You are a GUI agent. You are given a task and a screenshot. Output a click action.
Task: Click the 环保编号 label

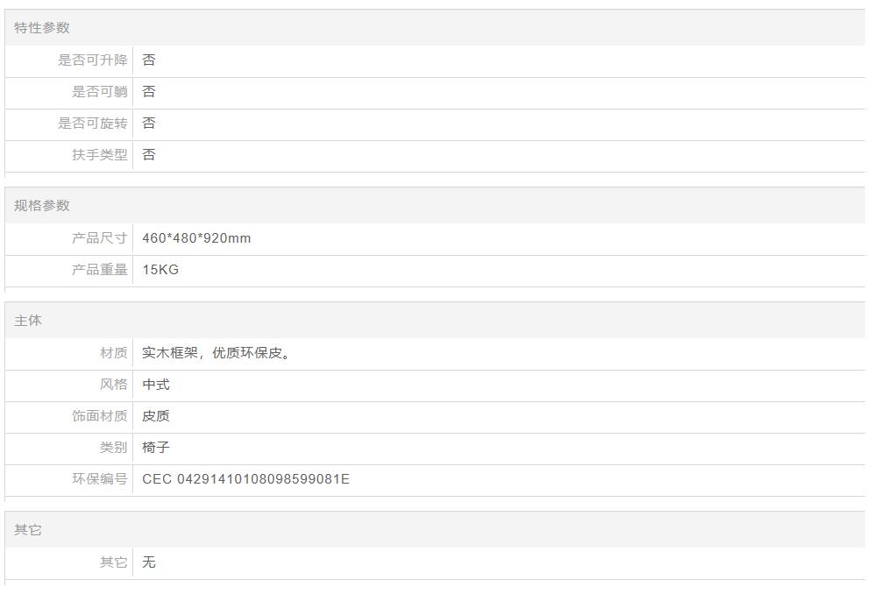pyautogui.click(x=99, y=479)
